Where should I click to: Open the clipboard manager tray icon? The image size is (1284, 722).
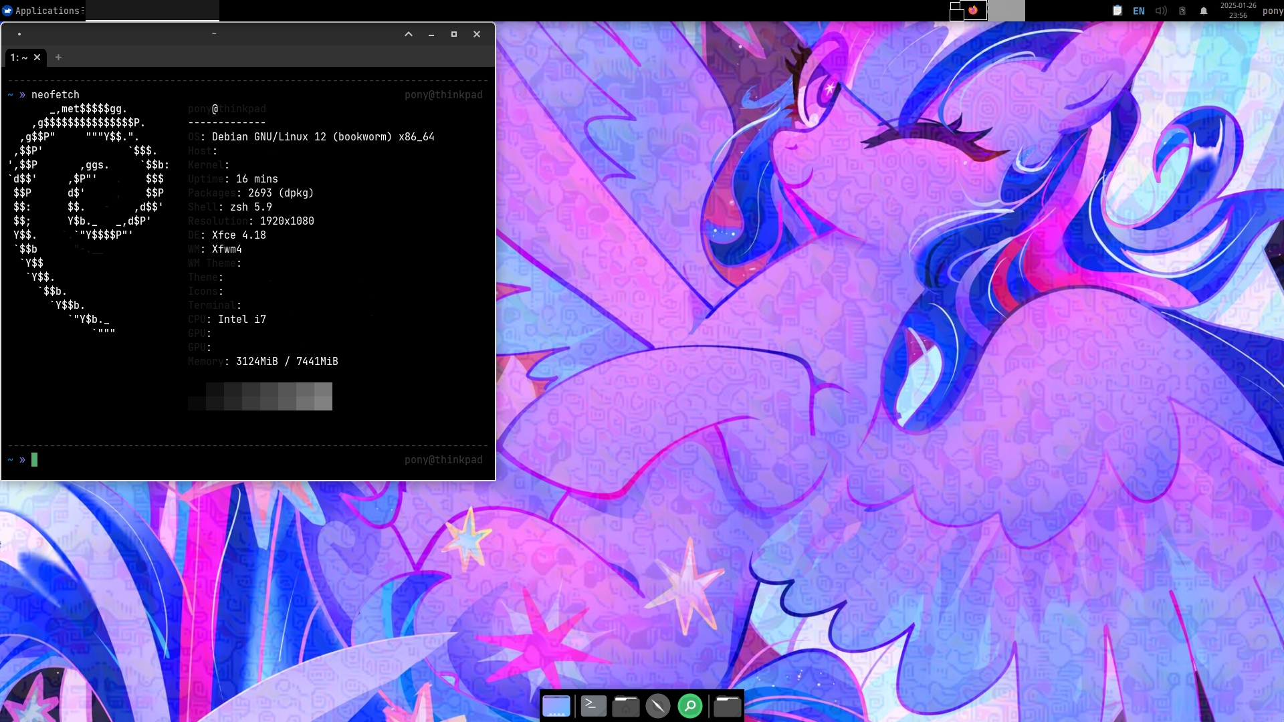(1117, 11)
